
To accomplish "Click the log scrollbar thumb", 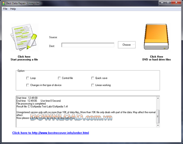I will [158, 117].
